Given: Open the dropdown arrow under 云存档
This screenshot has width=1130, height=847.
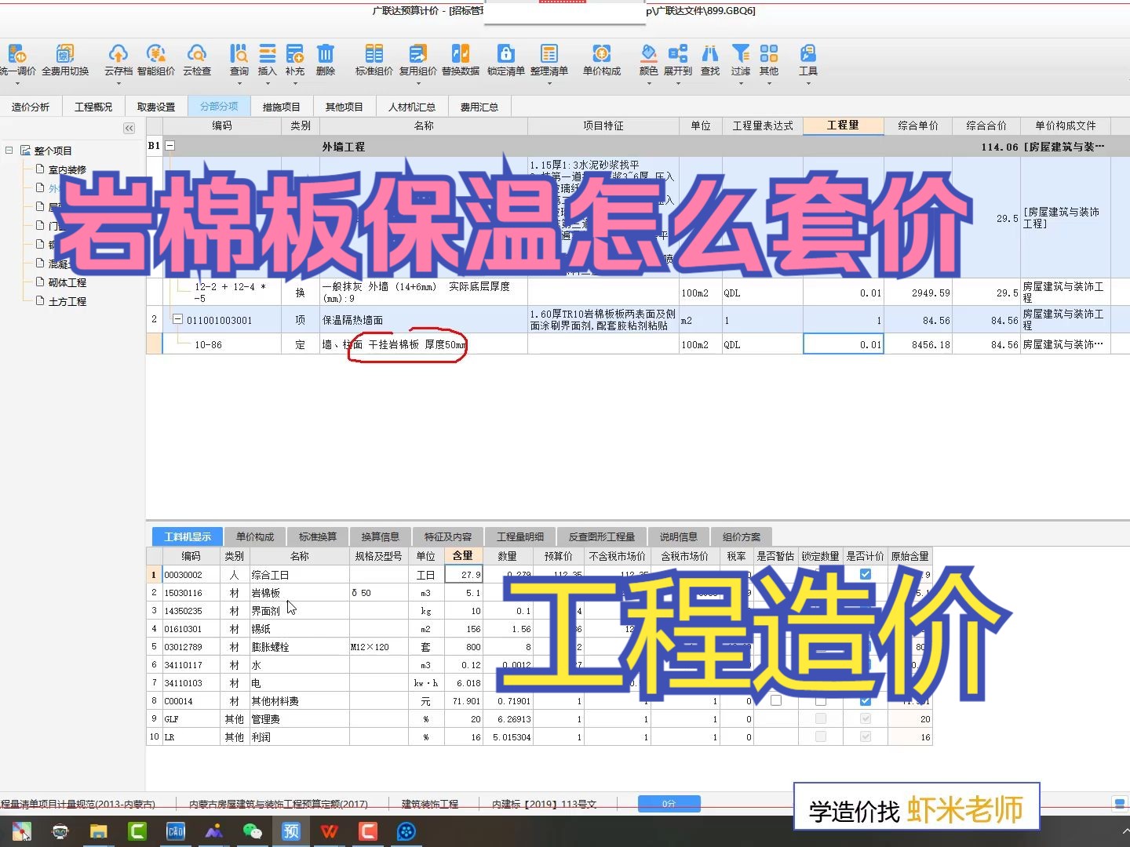Looking at the screenshot, I should click(118, 82).
